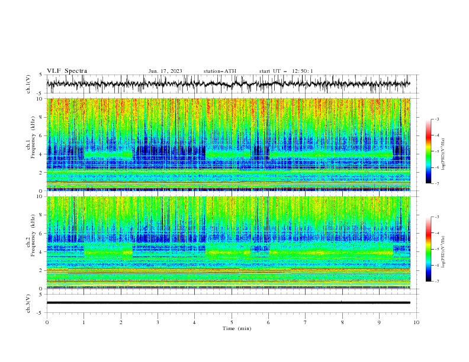Click time axis tick label '9'
This screenshot has height=362, width=469.
coord(379,322)
